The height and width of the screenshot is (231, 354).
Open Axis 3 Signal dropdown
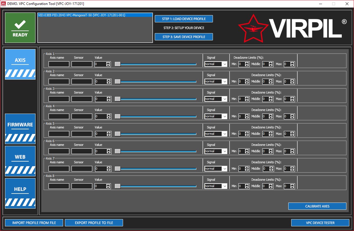coord(216,99)
